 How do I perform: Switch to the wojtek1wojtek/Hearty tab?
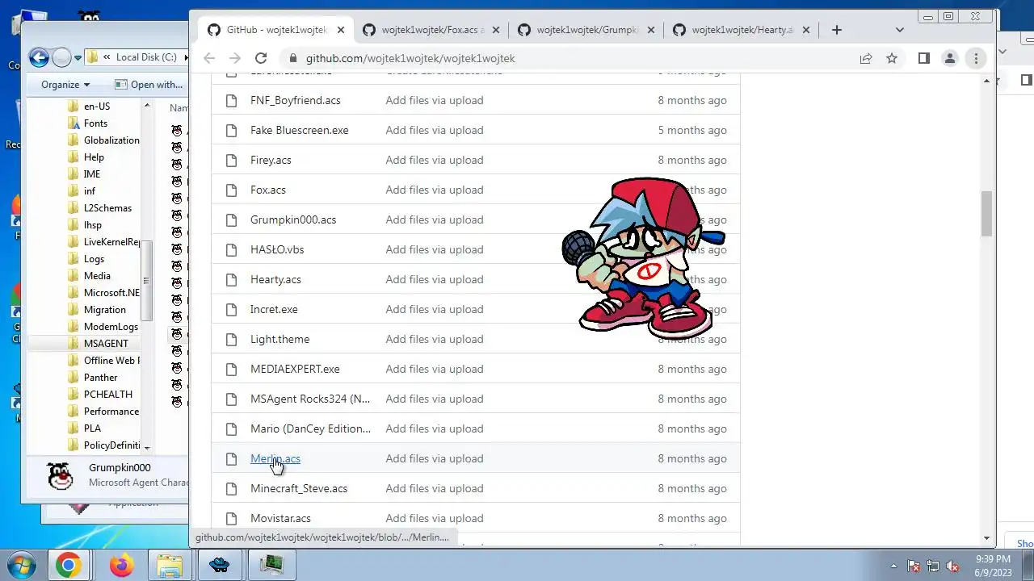[741, 30]
